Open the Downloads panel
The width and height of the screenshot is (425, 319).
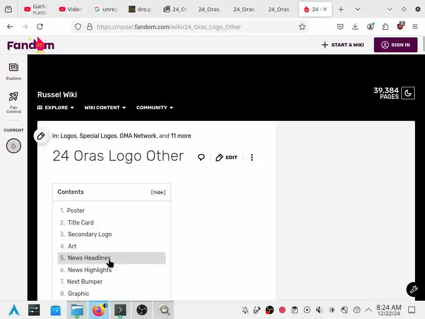click(x=355, y=27)
